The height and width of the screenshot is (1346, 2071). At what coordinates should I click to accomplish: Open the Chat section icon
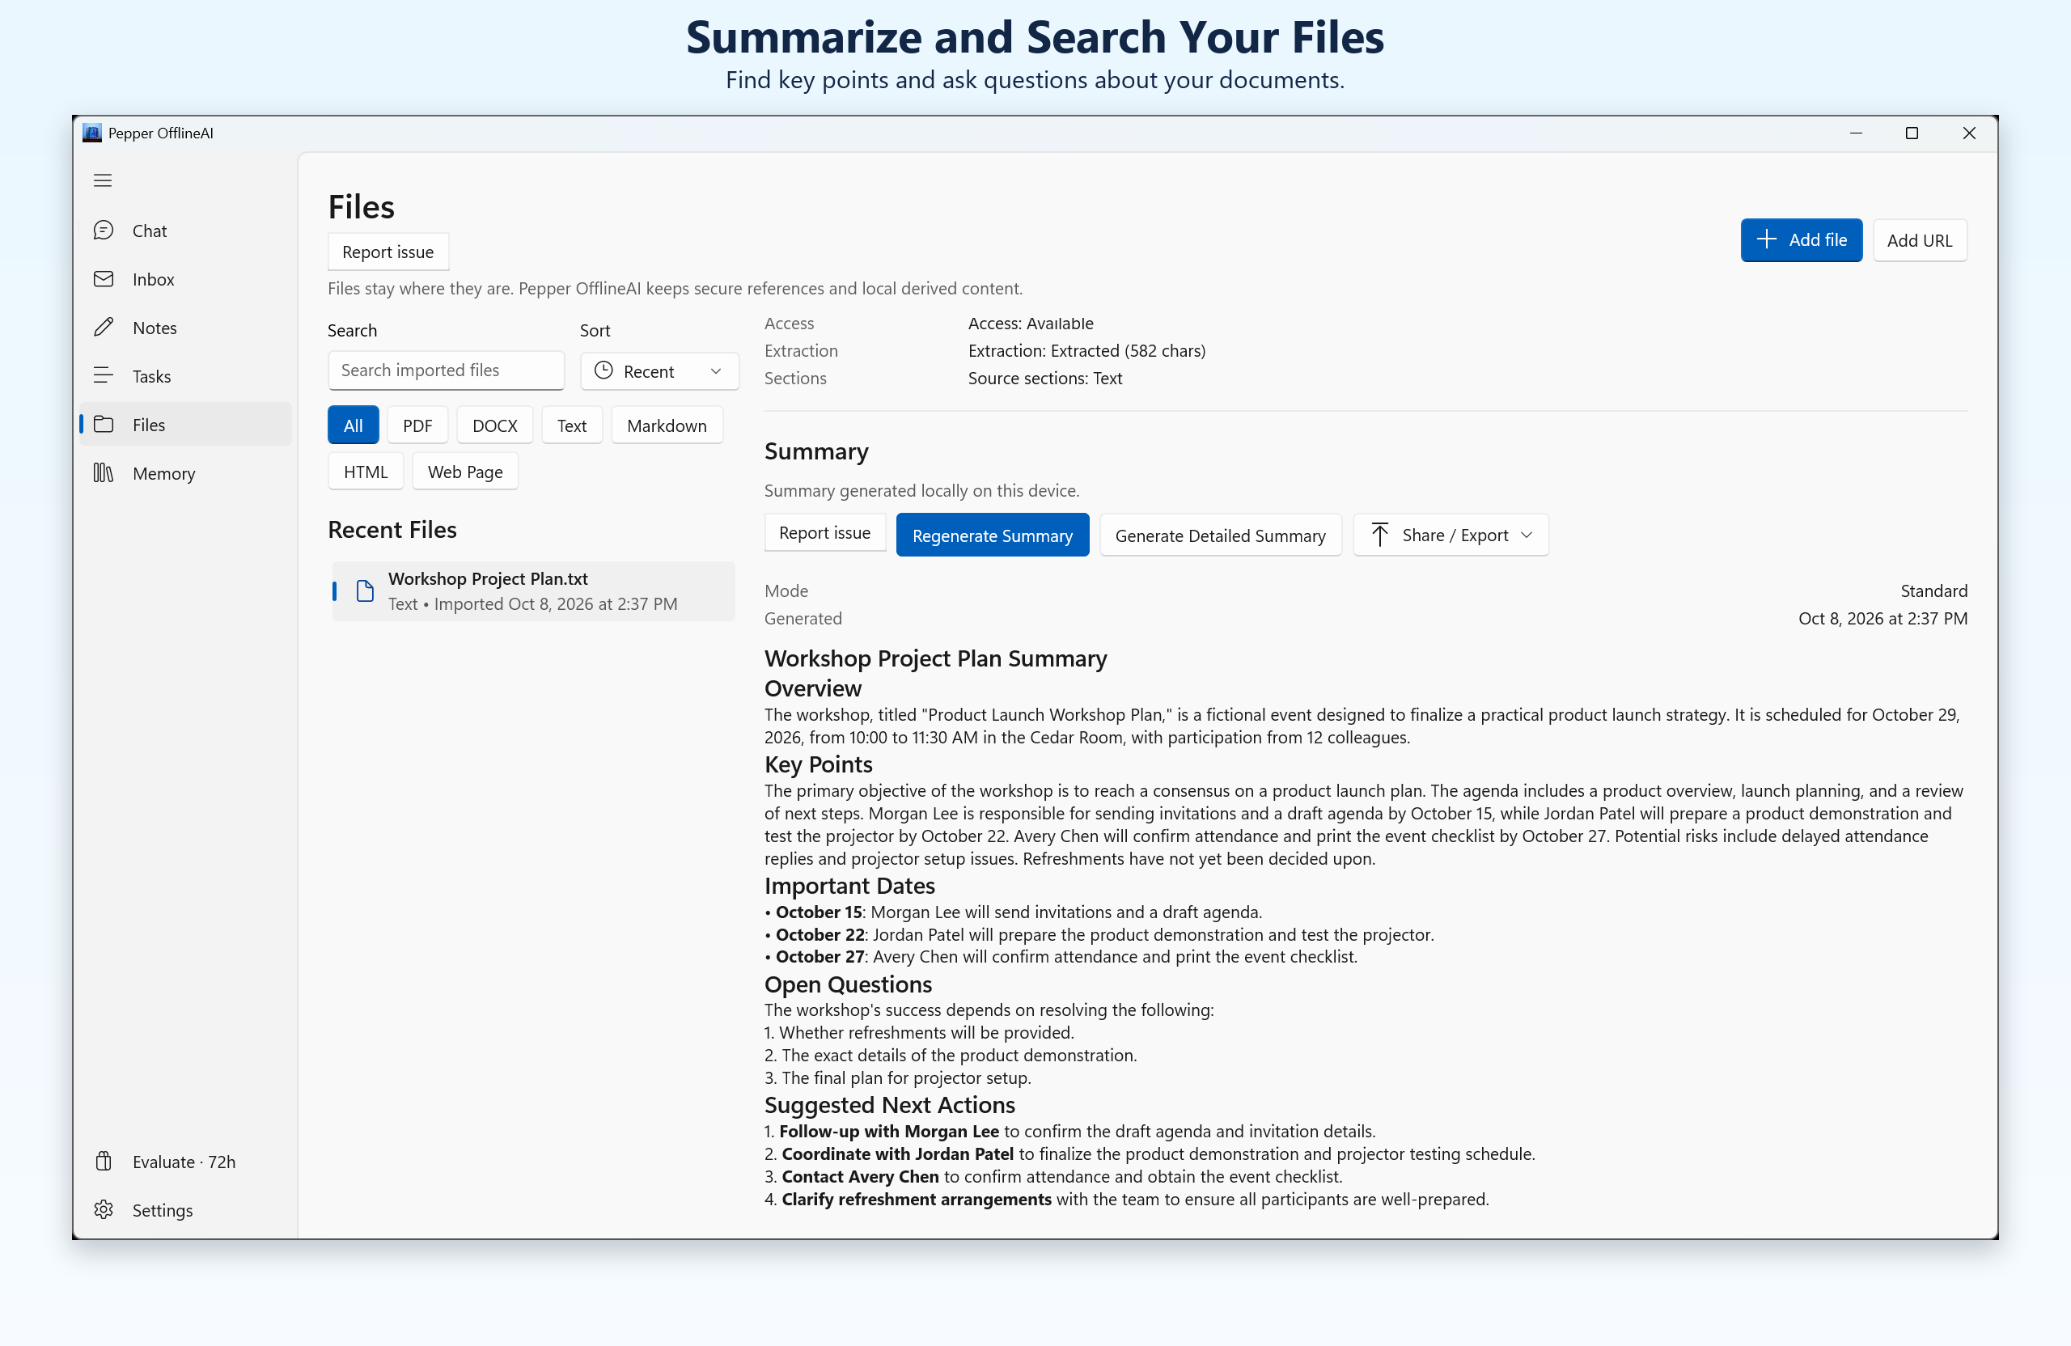pos(104,230)
